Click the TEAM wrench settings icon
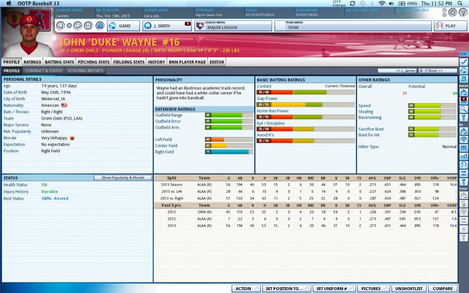469x293 pixels. 464,238
